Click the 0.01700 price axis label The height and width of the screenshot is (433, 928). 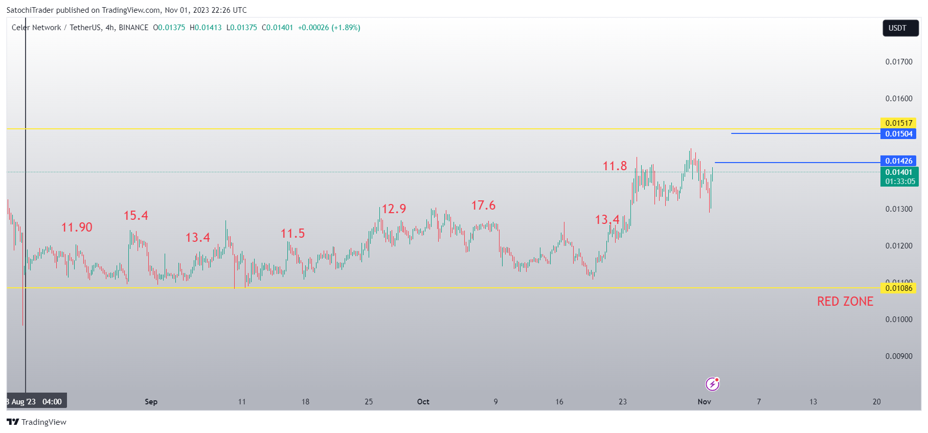(x=899, y=62)
